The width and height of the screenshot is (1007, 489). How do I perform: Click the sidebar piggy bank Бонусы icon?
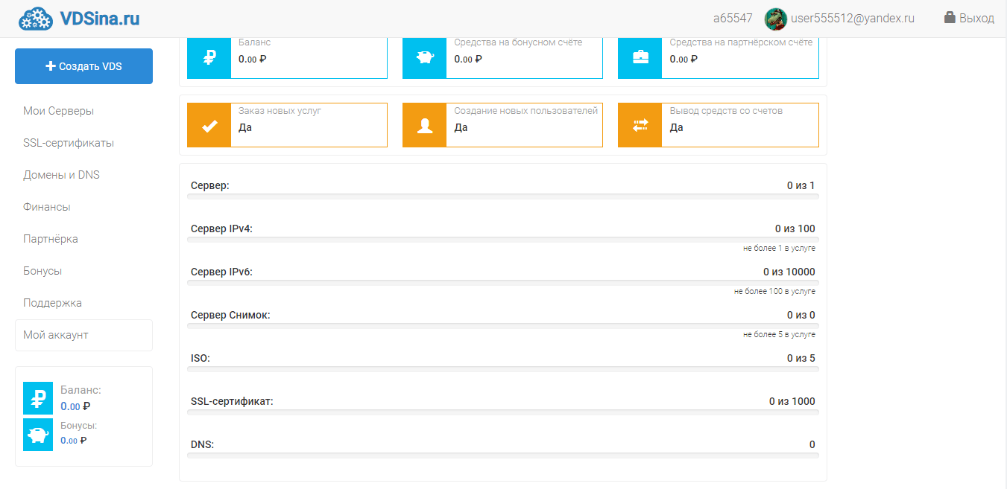[38, 434]
